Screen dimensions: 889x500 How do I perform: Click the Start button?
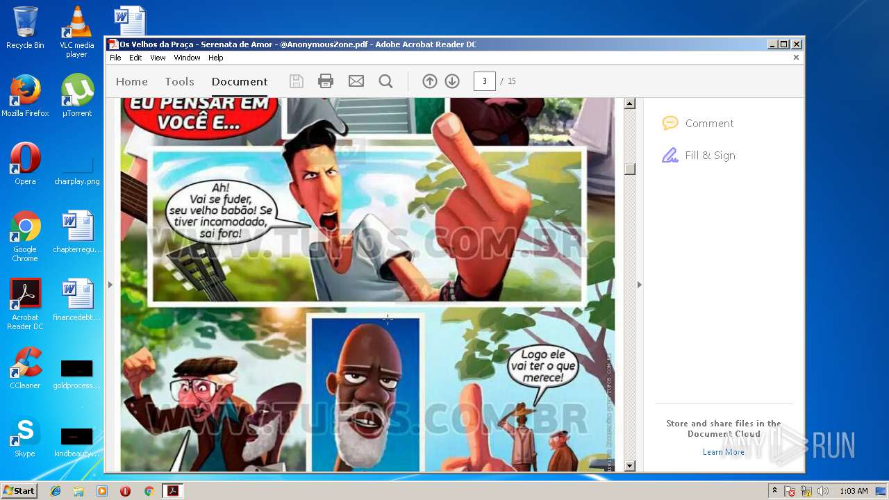pos(19,491)
